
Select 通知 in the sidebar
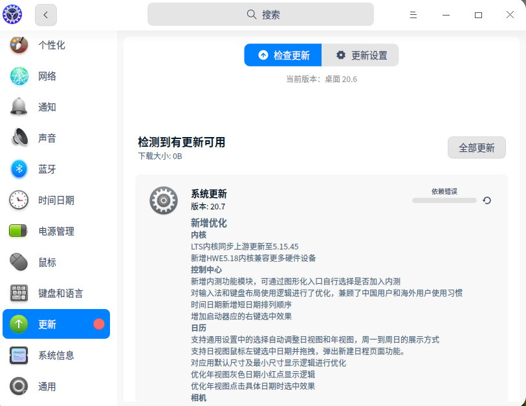coord(47,107)
